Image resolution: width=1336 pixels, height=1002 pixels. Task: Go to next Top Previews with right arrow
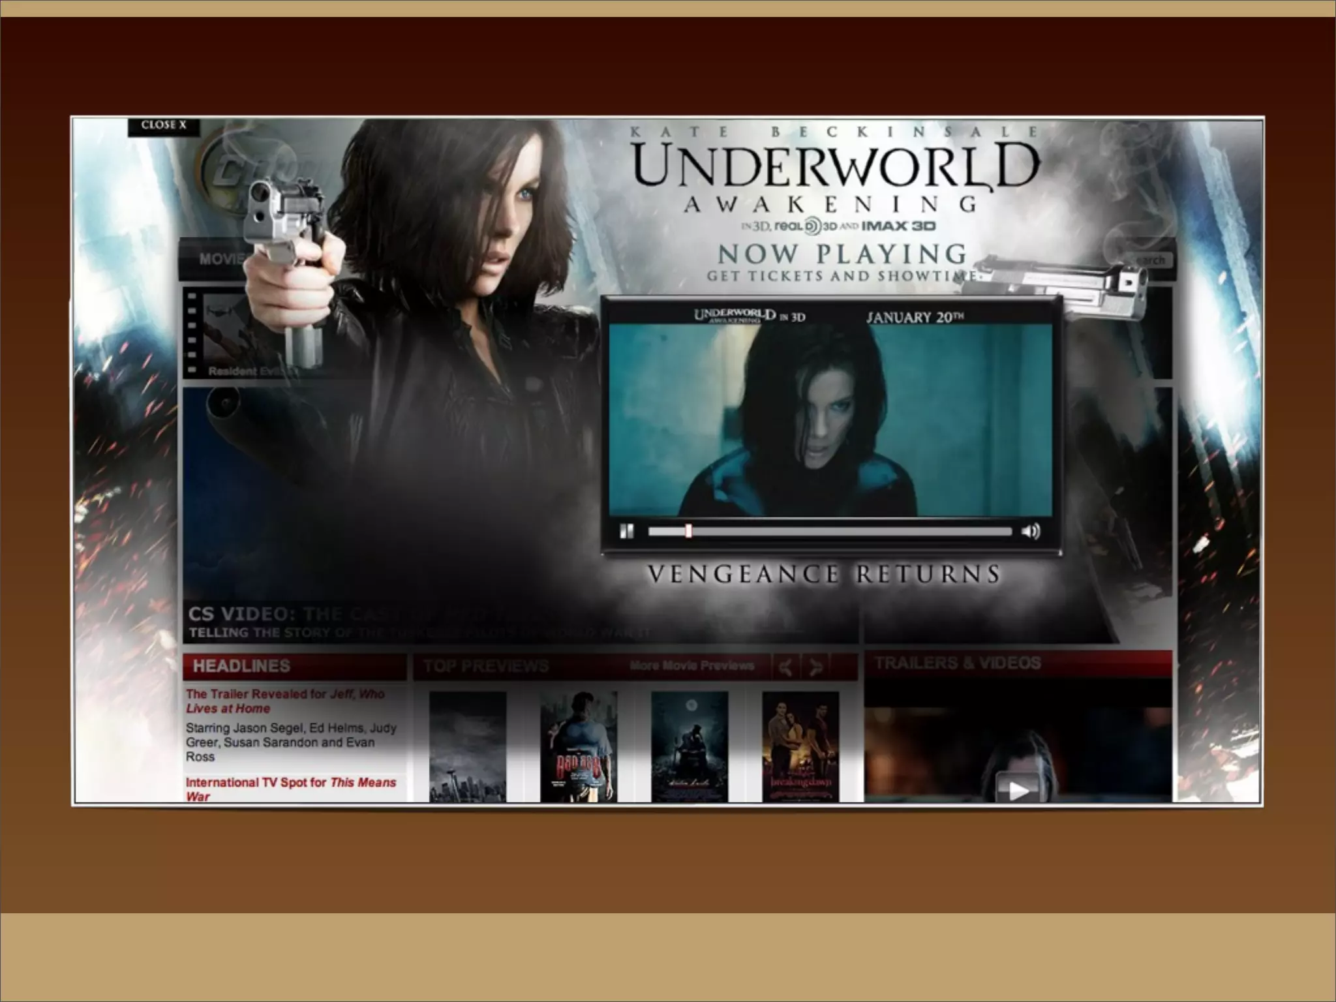pos(815,667)
